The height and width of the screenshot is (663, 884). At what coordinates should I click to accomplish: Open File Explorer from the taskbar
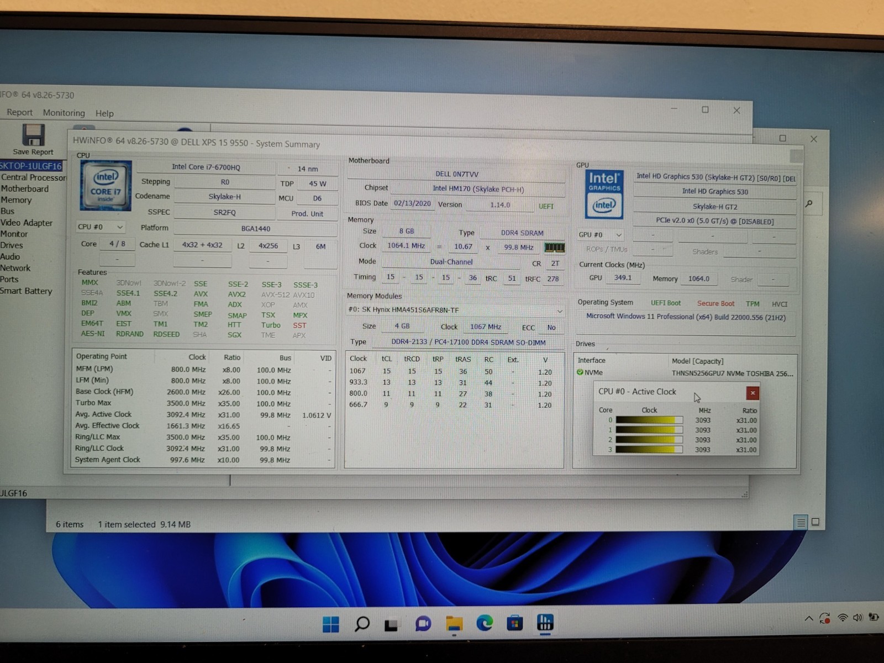(454, 624)
